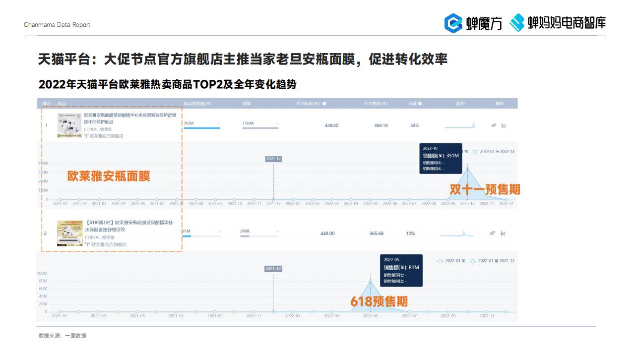
Task: Click the 91M sales bar for product 2
Action: [x=187, y=236]
